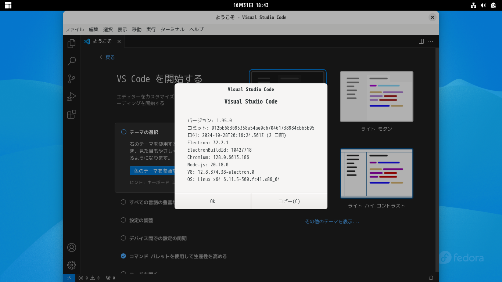
Task: Click the commit hash line in dialog
Action: 251,128
